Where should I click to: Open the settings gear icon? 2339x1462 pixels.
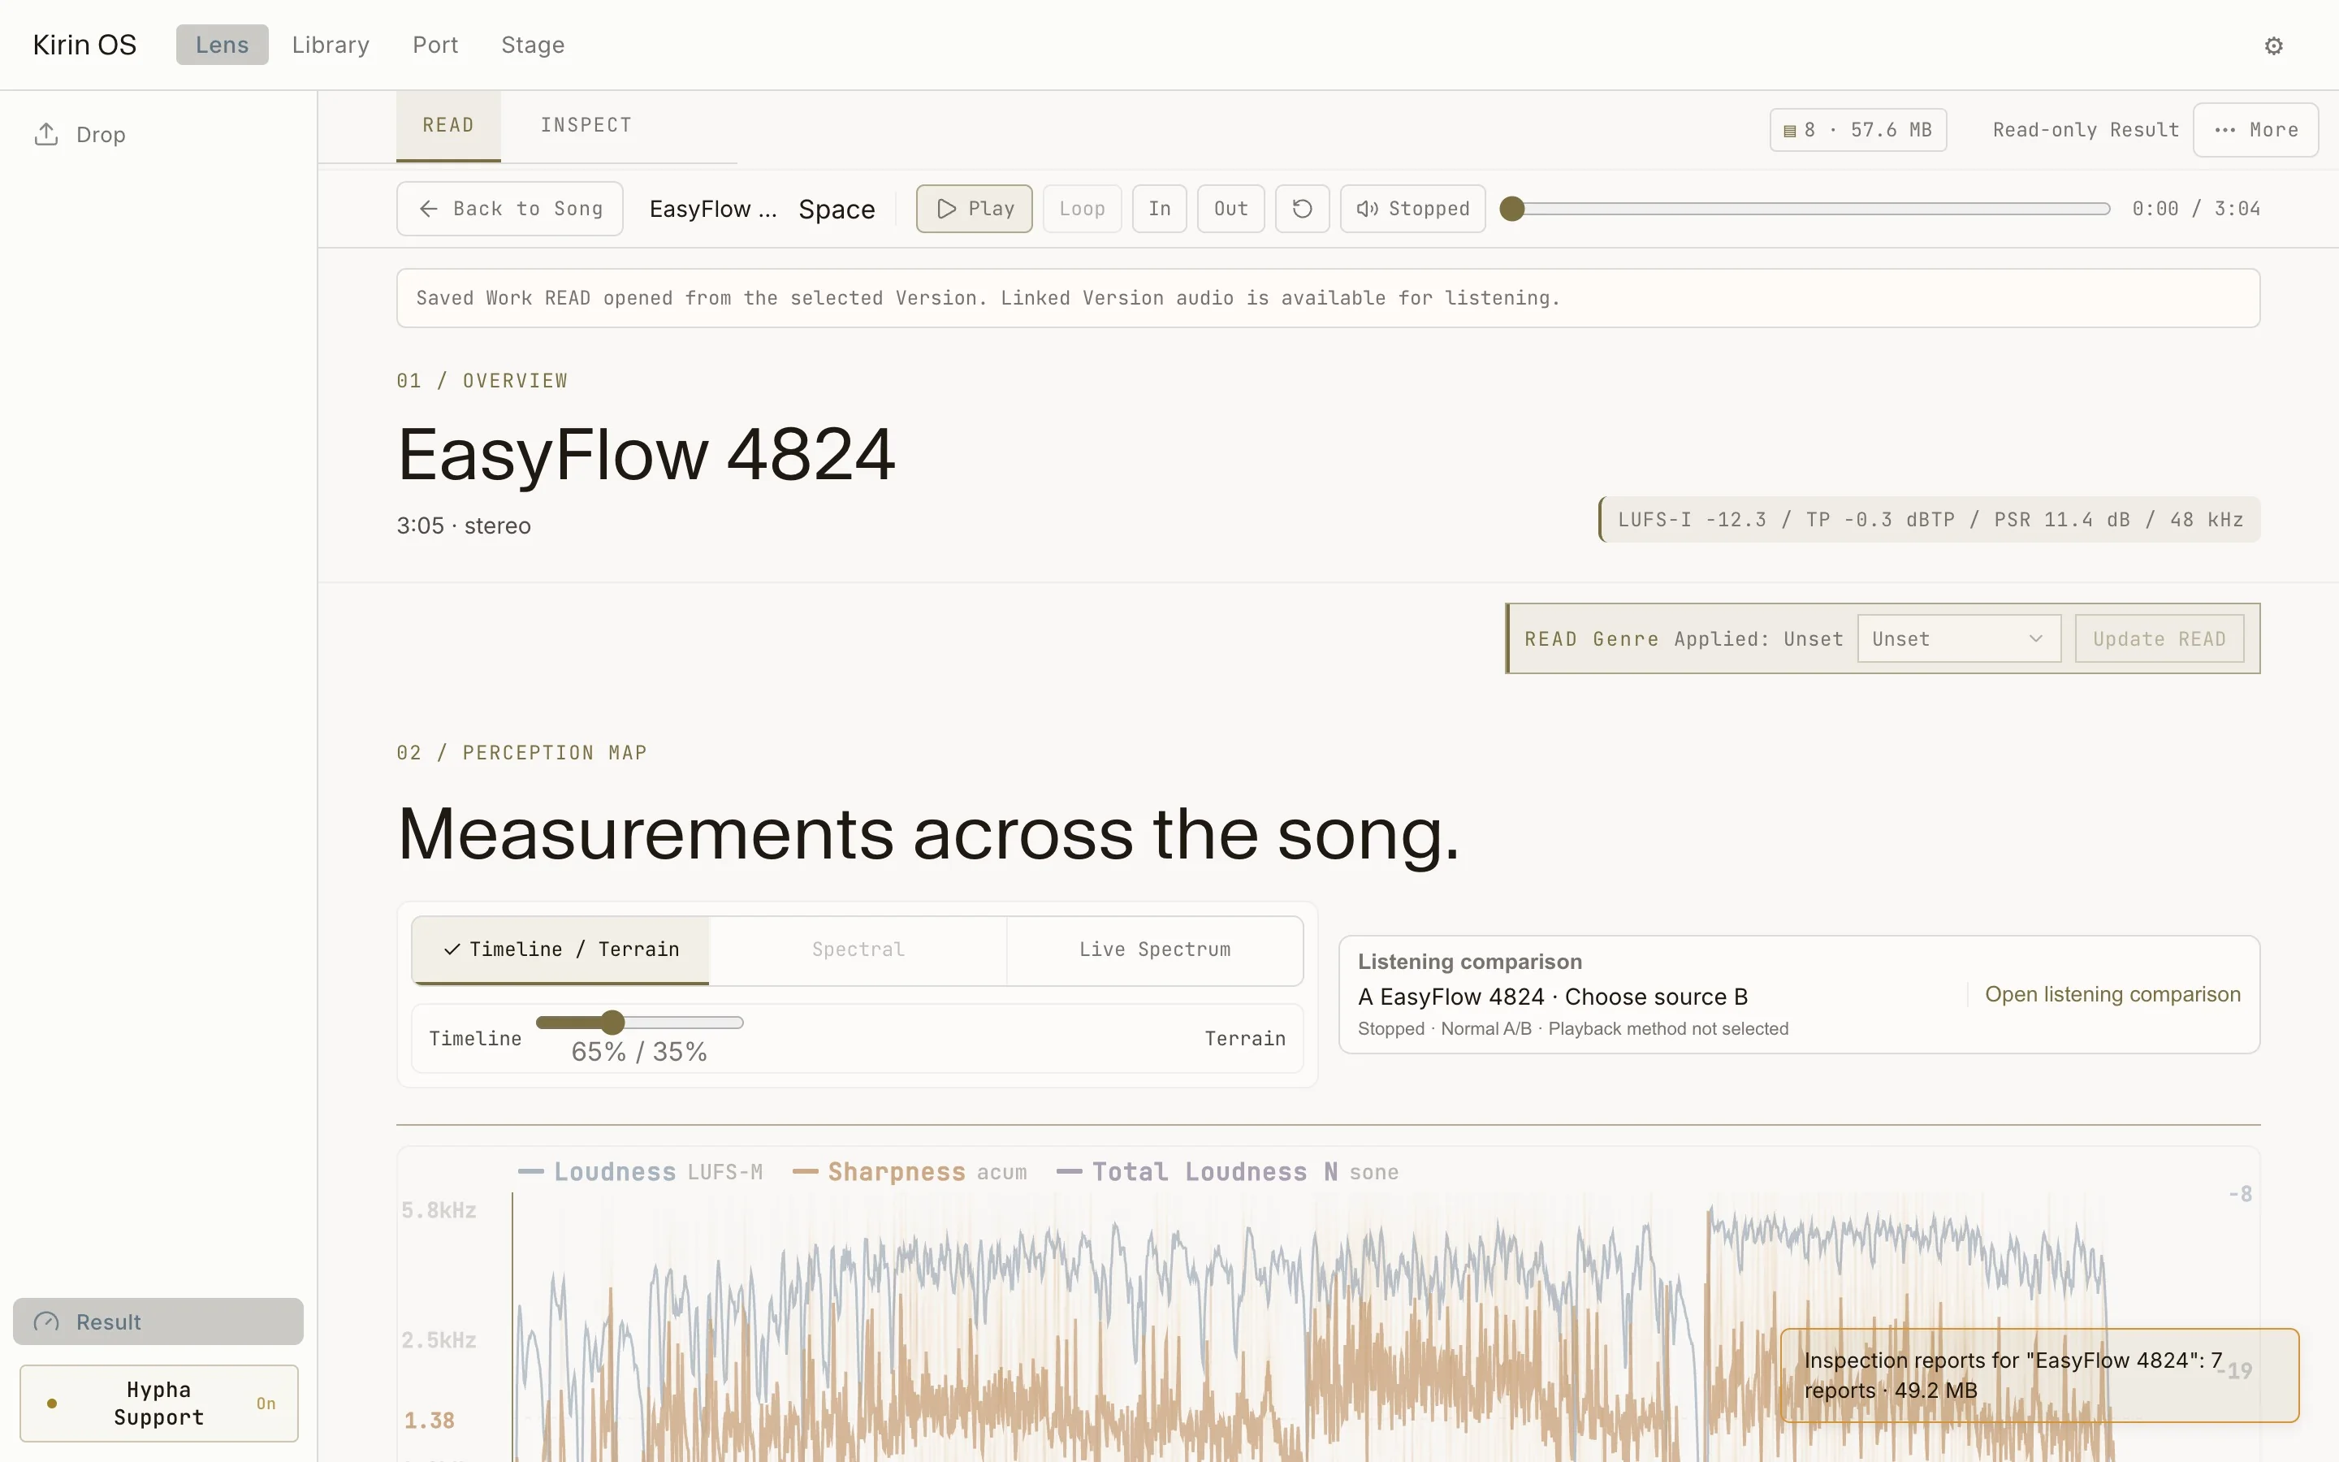2273,45
